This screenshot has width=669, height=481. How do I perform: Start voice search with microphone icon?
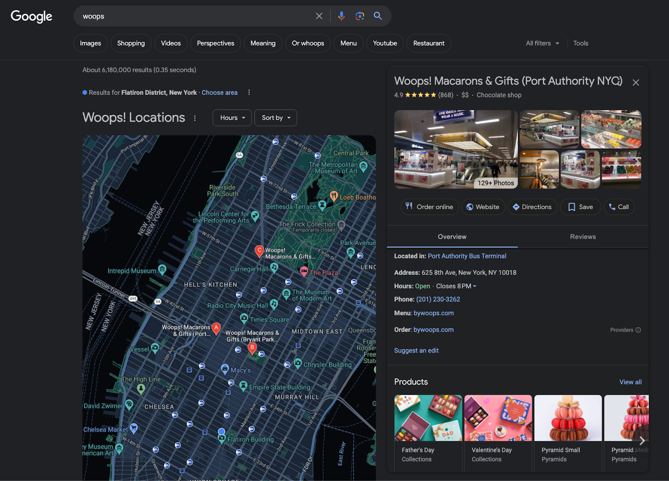(x=342, y=16)
